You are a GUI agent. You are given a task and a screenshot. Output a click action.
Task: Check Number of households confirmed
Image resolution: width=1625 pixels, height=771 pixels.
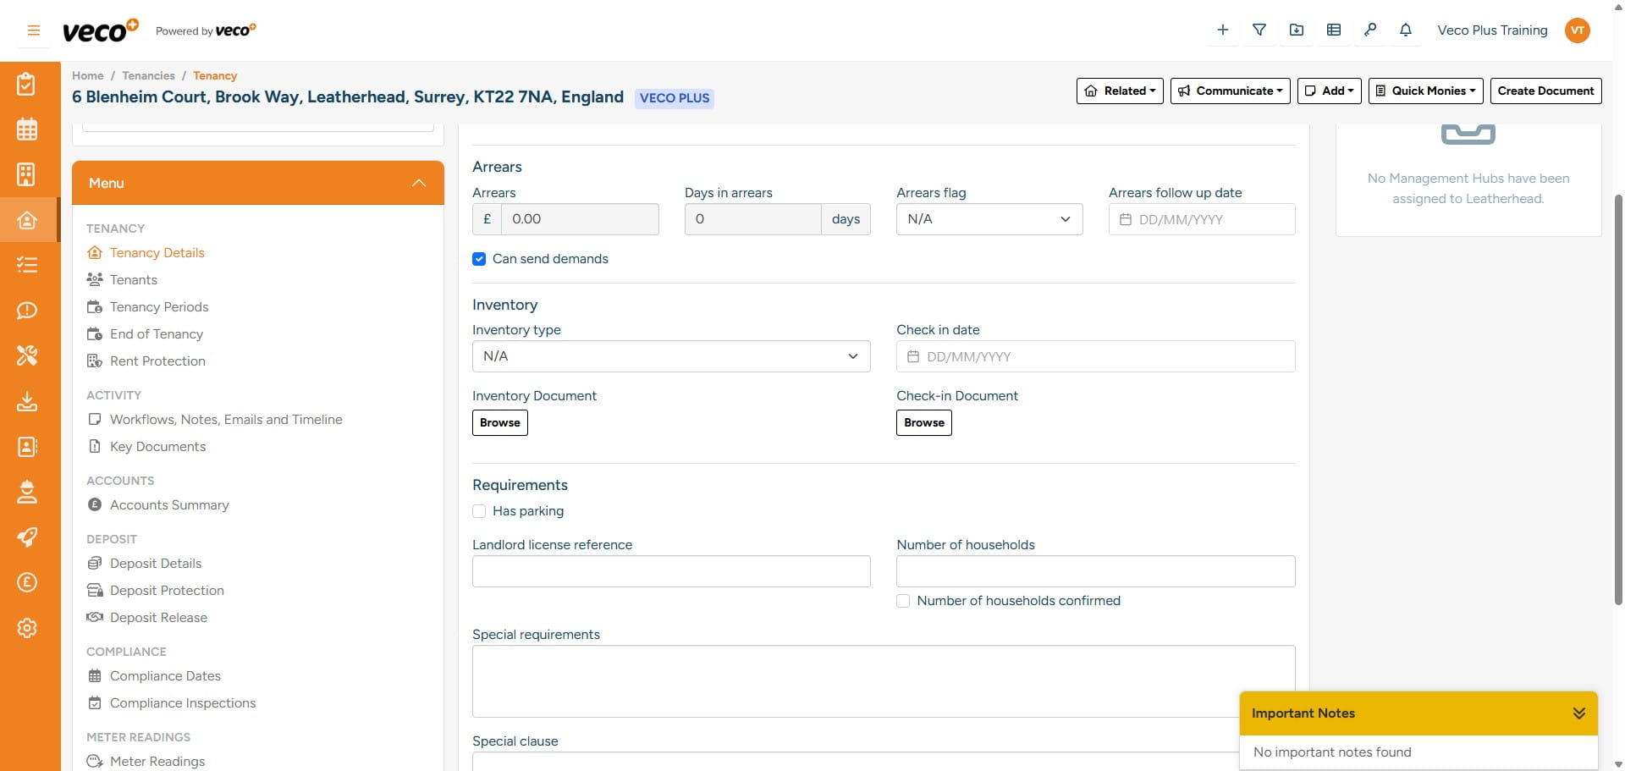(903, 601)
